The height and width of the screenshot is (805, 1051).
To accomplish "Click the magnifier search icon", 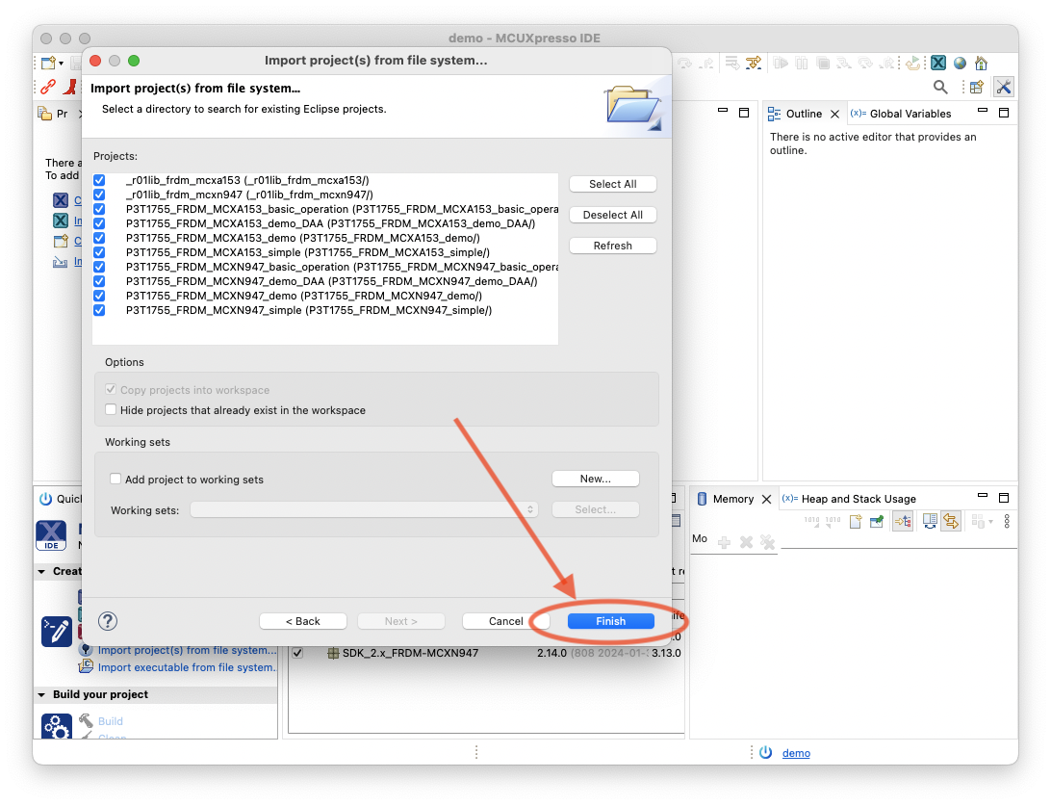I will point(940,87).
